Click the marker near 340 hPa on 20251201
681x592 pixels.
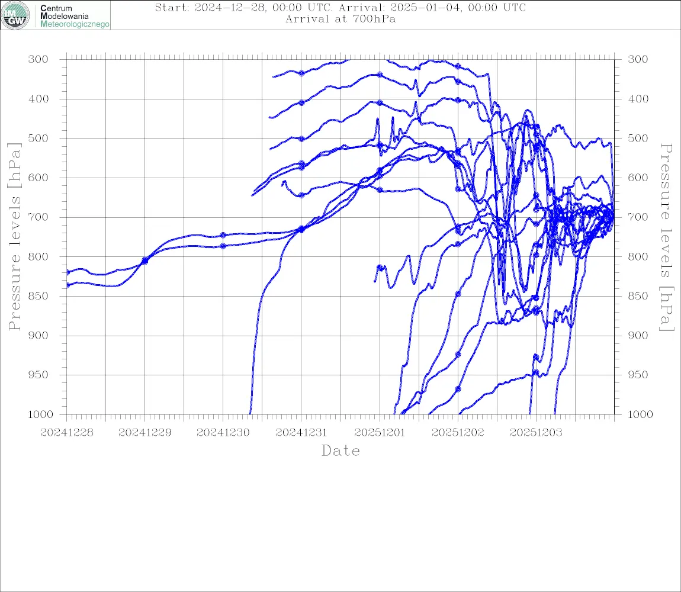(x=380, y=75)
